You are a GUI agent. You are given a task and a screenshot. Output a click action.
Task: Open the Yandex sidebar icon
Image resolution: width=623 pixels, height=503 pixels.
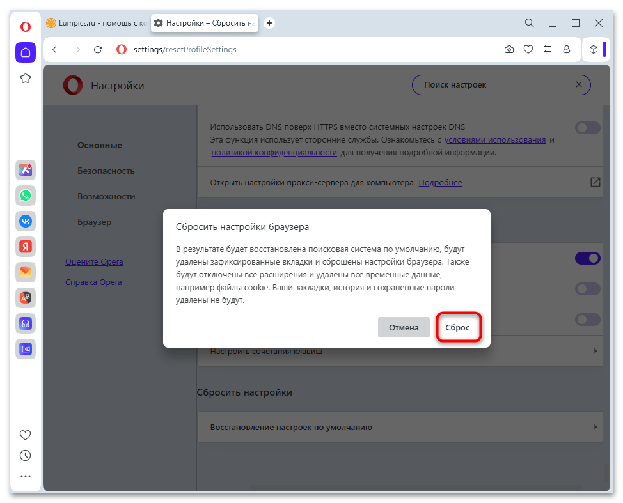tap(26, 247)
